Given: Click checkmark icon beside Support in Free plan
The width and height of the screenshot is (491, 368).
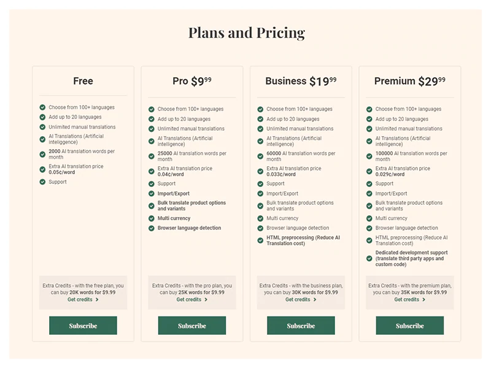Looking at the screenshot, I should coord(42,182).
